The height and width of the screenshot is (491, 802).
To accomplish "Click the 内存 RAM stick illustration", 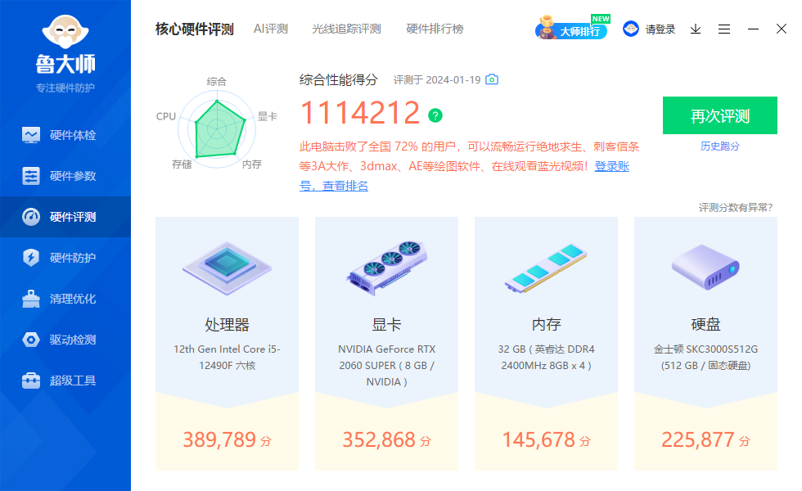I will [546, 268].
